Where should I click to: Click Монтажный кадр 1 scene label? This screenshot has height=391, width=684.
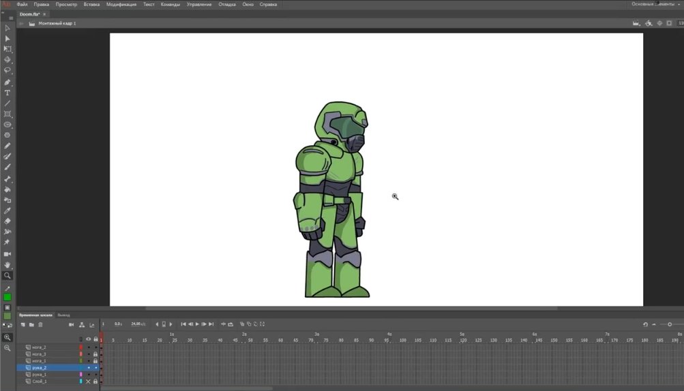tap(57, 23)
